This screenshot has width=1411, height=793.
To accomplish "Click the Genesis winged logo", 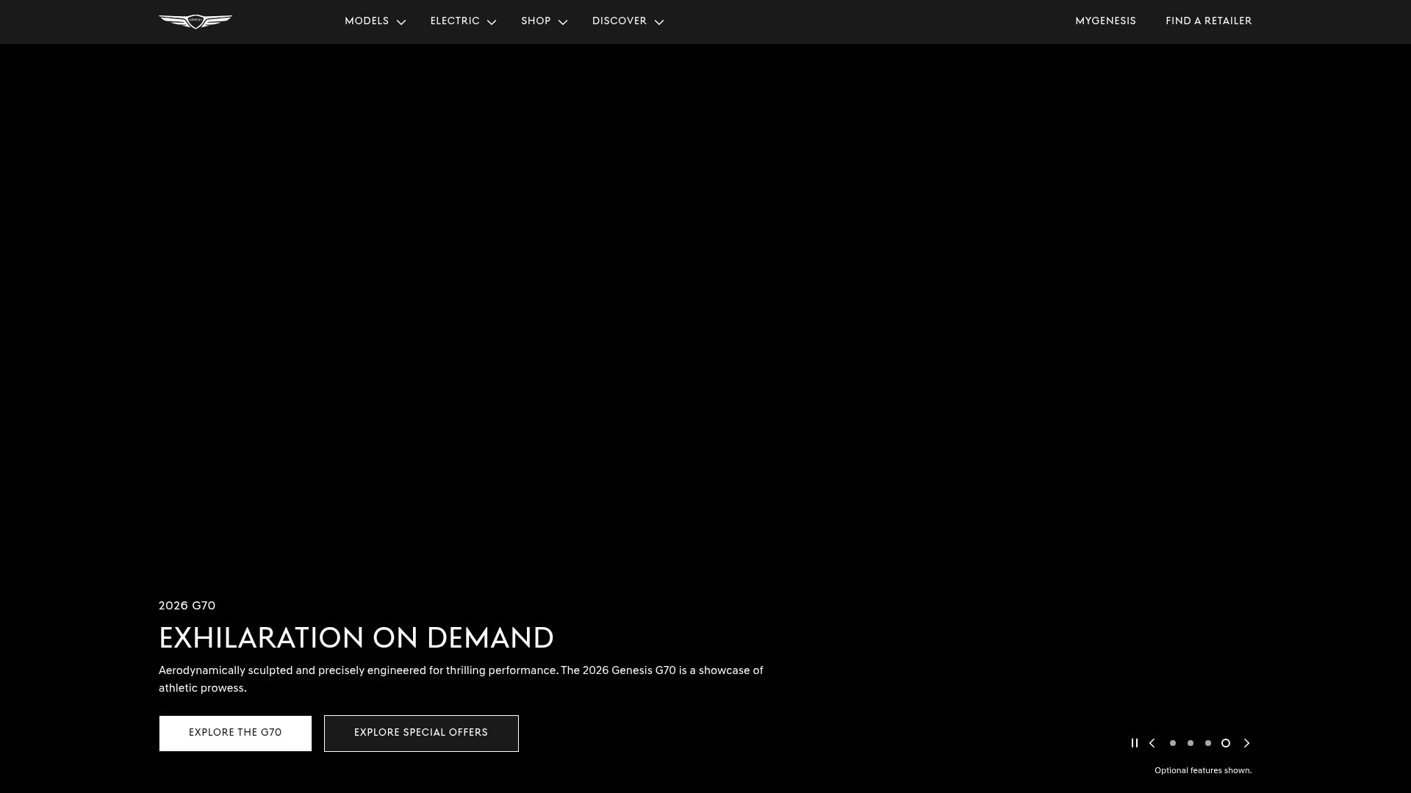I will click(195, 21).
